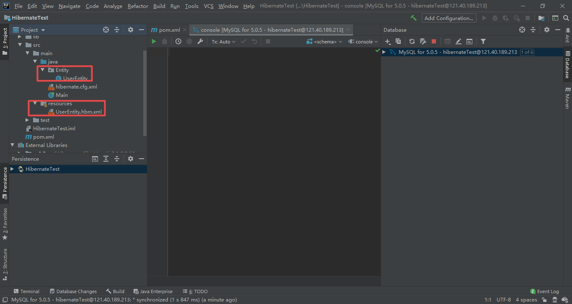This screenshot has width=572, height=304.
Task: Click Add Configuration in the title bar
Action: (449, 18)
